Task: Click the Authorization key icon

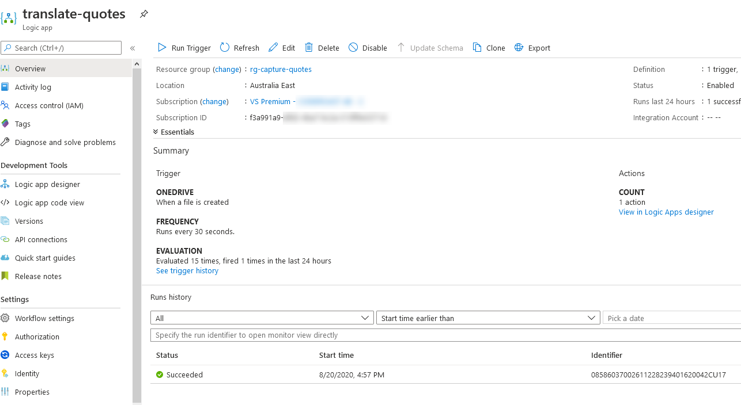Action: (5, 337)
